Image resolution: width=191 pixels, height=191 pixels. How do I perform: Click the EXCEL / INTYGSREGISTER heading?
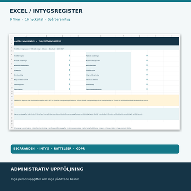pyautogui.click(x=46, y=11)
